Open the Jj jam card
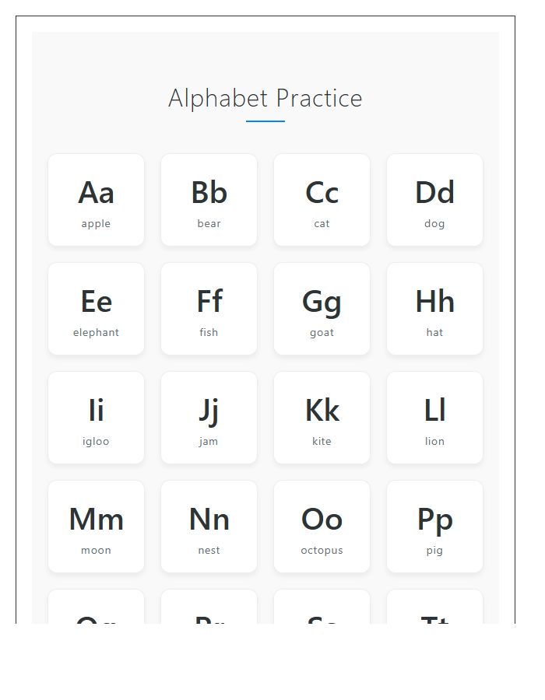Screen dimensions: 545x700 (x=209, y=418)
